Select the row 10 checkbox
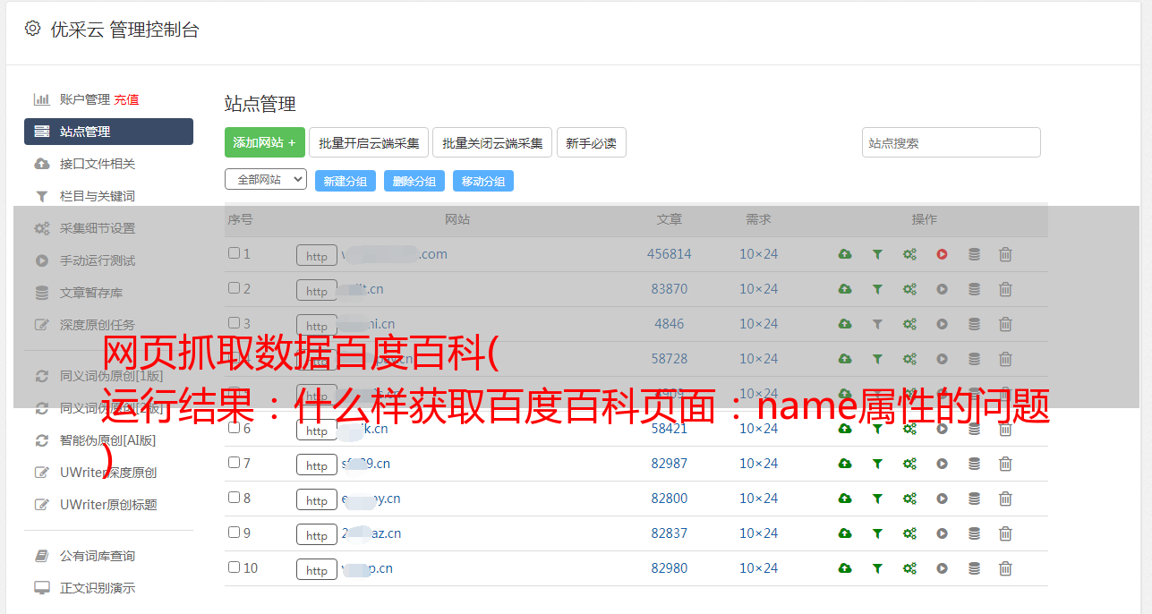Screen dimensions: 1152x614 (234, 567)
